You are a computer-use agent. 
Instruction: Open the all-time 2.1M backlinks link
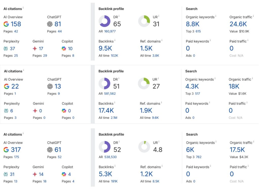coord(114,118)
